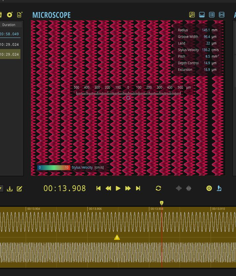Click the add track file icon
The width and height of the screenshot is (236, 276).
20,14
